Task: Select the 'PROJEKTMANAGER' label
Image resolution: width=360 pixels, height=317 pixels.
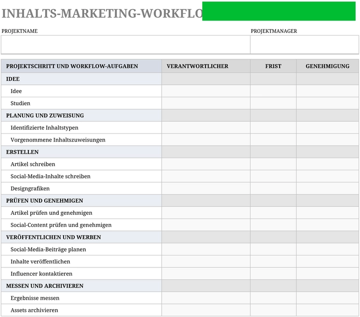Action: [274, 31]
